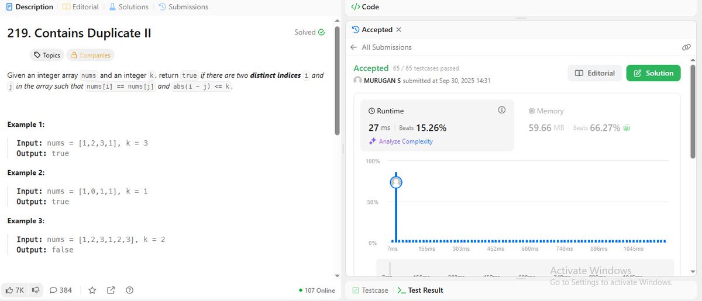Close the Accepted submission tab
The image size is (702, 301).
(x=399, y=29)
